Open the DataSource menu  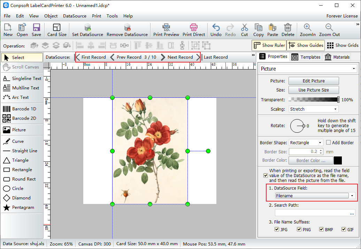(75, 16)
